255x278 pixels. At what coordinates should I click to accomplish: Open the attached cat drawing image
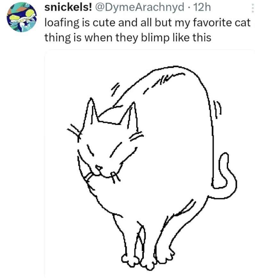(x=150, y=163)
